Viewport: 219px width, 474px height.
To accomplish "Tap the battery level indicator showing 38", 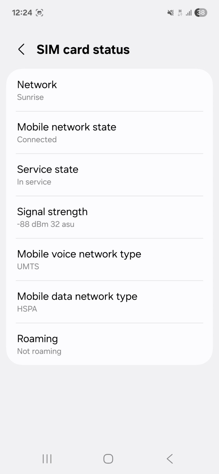I will [x=201, y=13].
